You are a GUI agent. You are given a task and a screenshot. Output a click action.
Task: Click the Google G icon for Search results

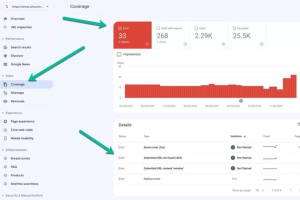(x=5, y=47)
